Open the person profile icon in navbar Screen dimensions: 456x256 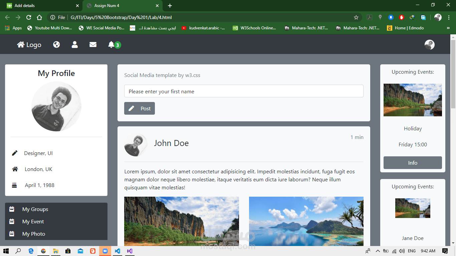[74, 44]
